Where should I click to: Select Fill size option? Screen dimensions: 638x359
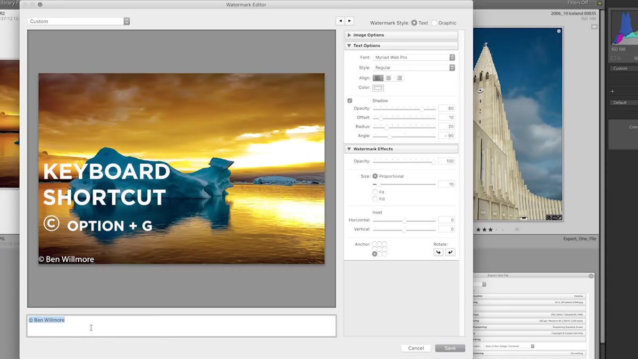375,199
